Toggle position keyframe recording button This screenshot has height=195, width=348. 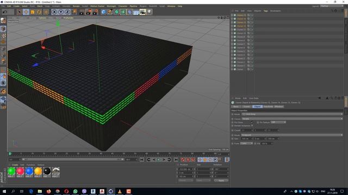point(200,160)
